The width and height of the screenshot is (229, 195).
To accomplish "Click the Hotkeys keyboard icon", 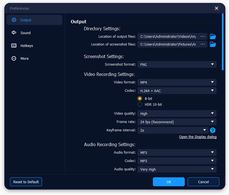I will pos(14,46).
